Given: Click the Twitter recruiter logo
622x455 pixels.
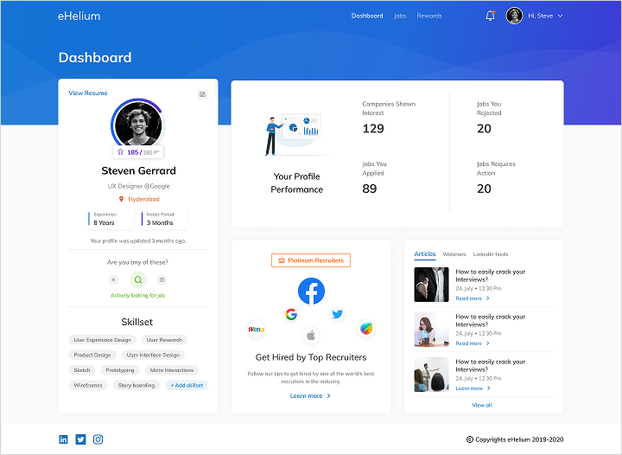Looking at the screenshot, I should tap(338, 314).
